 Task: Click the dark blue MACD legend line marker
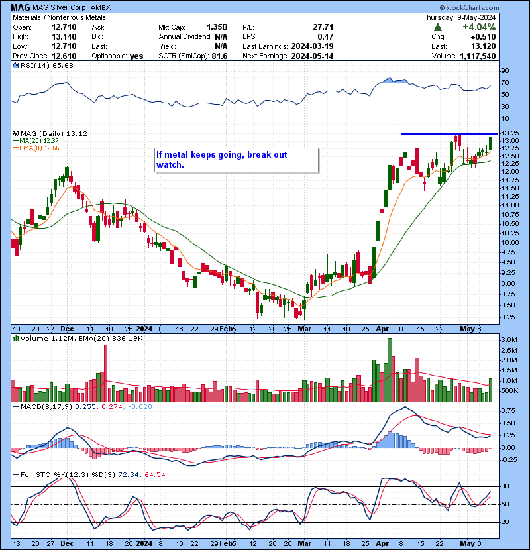(x=15, y=407)
